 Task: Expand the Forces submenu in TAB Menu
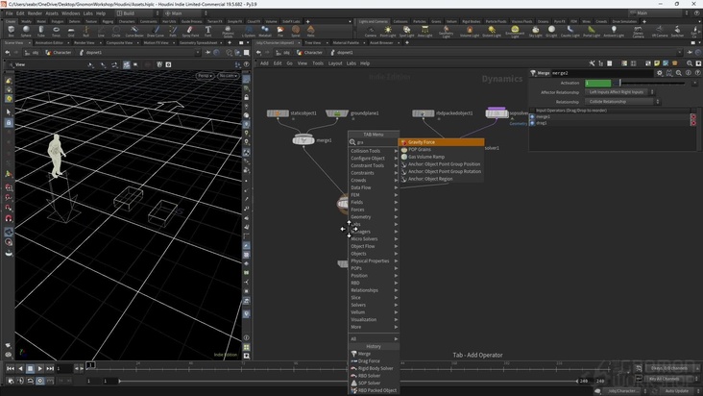tap(374, 210)
